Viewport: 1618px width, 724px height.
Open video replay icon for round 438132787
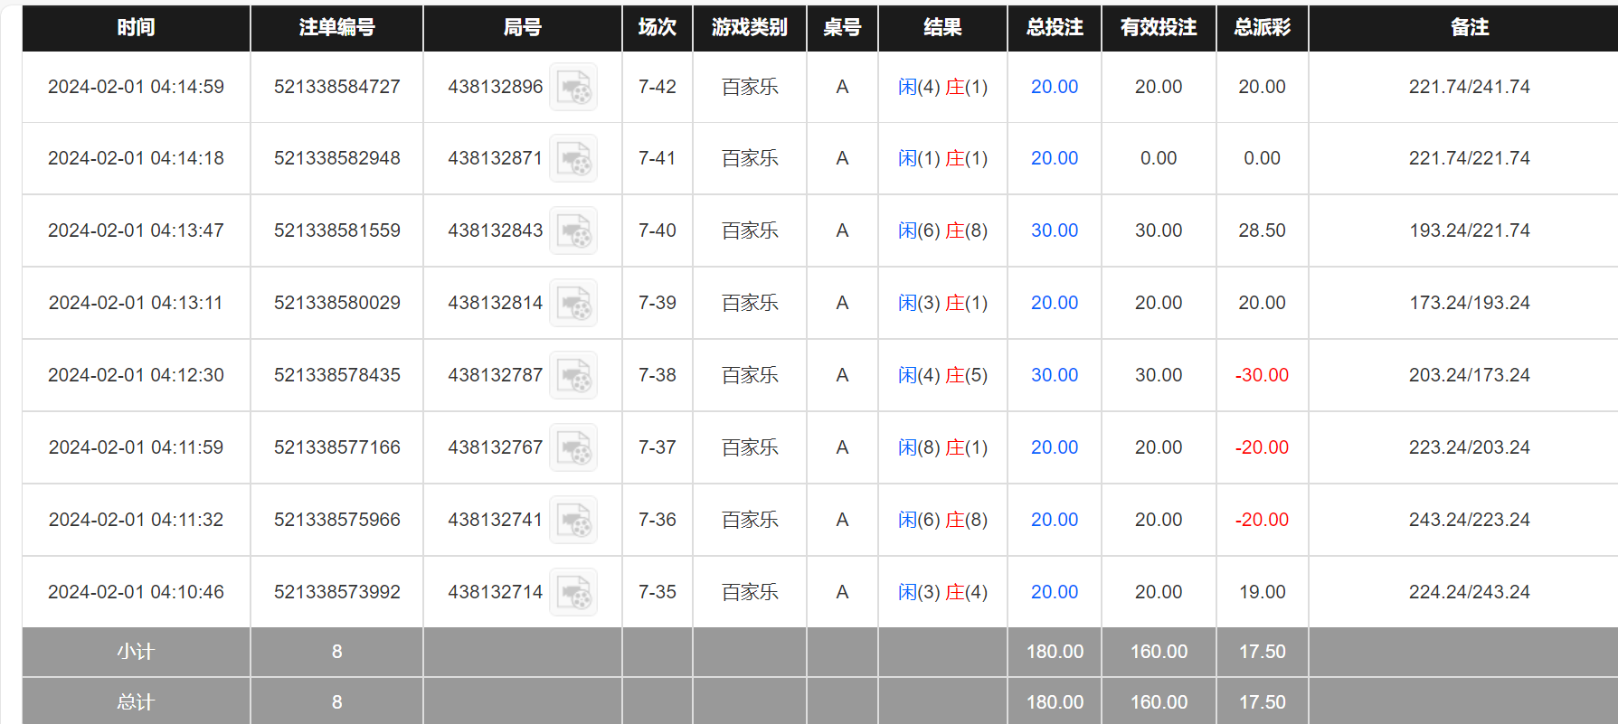(573, 375)
